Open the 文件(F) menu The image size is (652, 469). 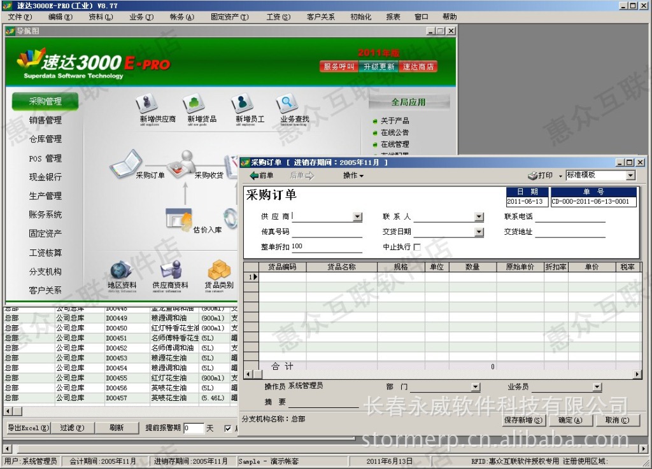pos(20,17)
